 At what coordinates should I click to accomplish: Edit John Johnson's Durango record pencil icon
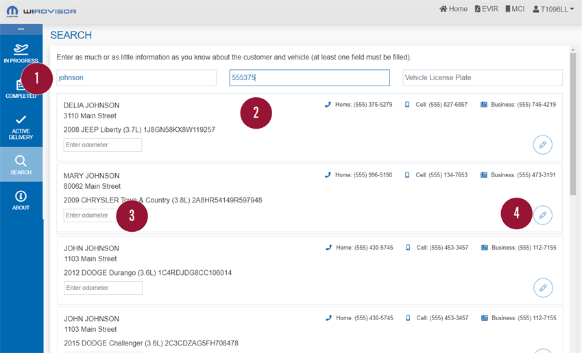click(543, 288)
